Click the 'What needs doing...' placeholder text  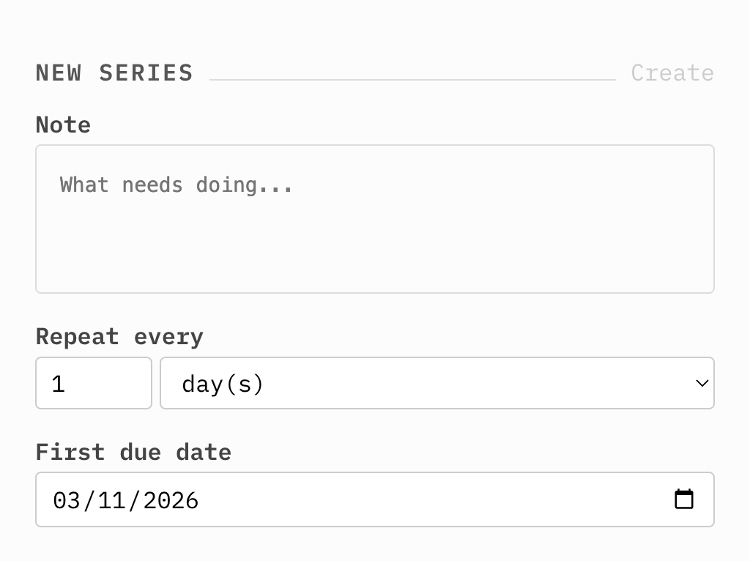[x=177, y=185]
